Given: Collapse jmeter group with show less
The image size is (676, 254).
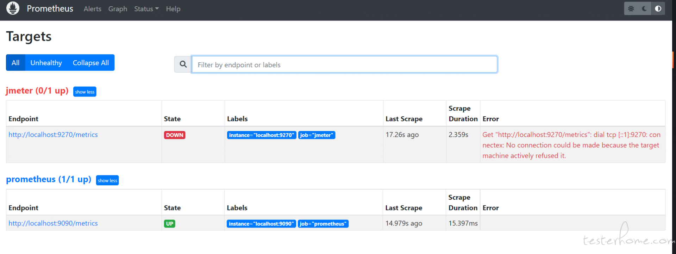Looking at the screenshot, I should click(x=85, y=92).
